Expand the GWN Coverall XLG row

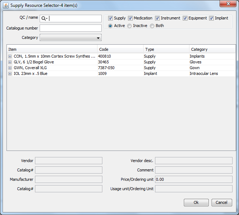10,68
